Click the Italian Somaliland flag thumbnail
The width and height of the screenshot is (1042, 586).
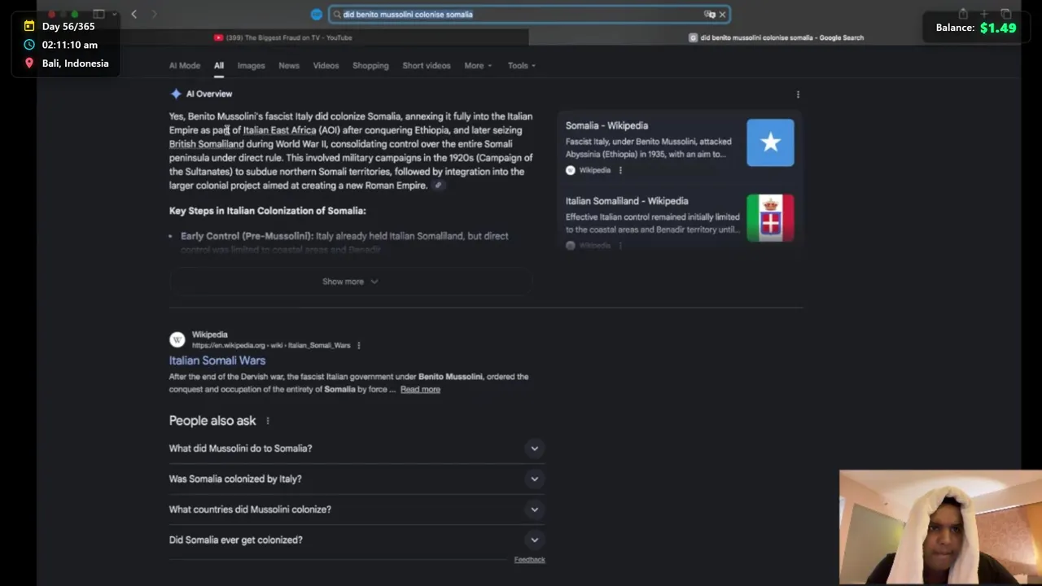pos(770,217)
